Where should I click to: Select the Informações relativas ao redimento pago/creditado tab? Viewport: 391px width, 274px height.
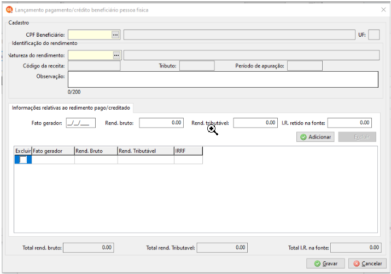point(71,108)
